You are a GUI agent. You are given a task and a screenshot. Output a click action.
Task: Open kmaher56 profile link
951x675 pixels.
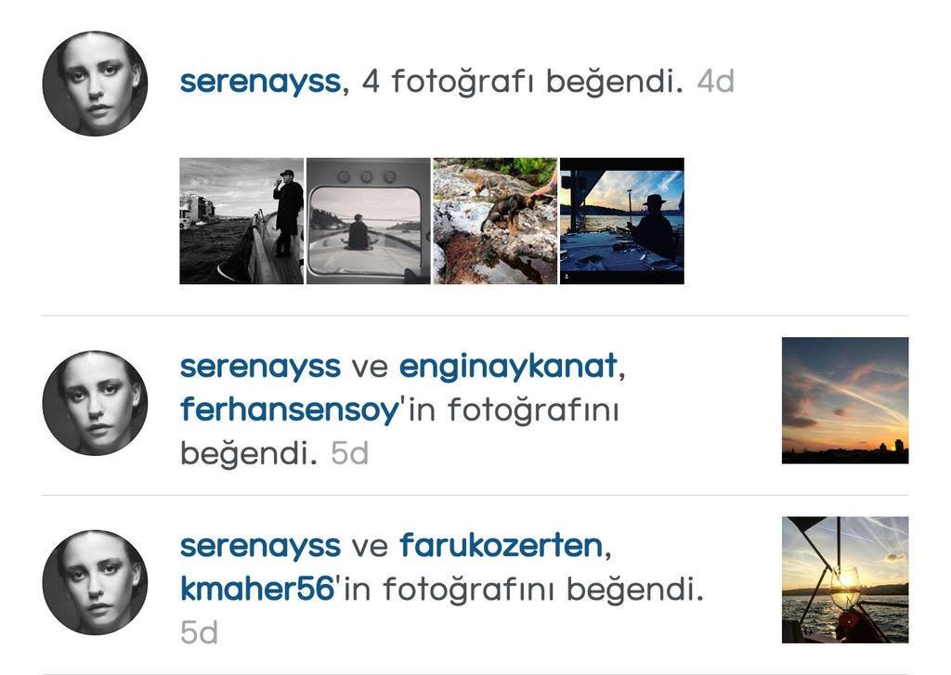[257, 589]
